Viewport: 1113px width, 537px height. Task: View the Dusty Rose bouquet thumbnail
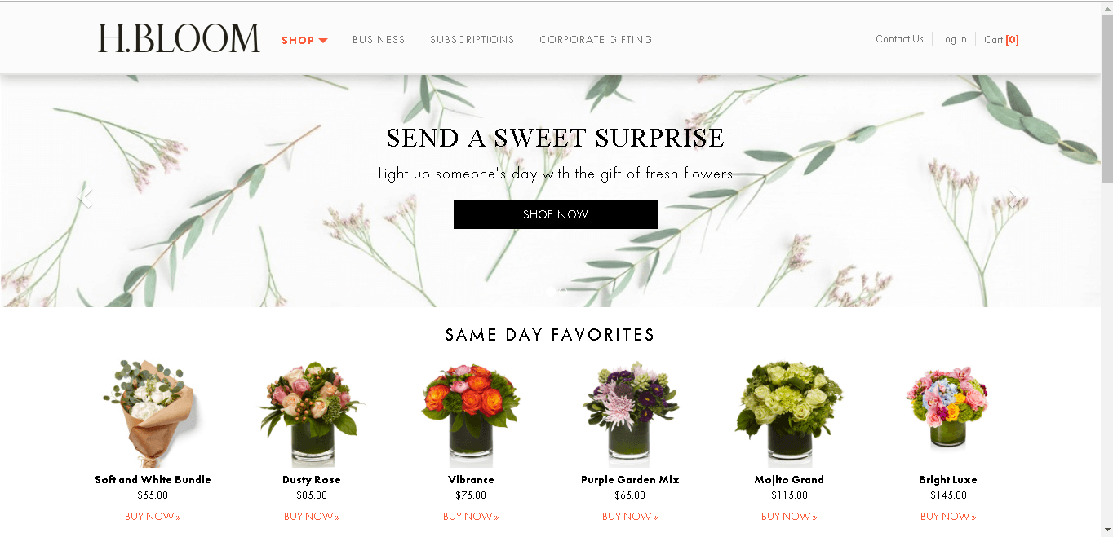[x=312, y=413]
